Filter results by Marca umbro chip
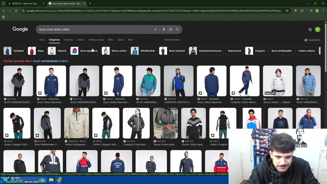Viewport: 327px width, 184px height. (115, 51)
